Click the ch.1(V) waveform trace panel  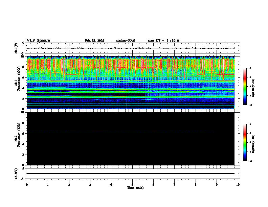133,48
